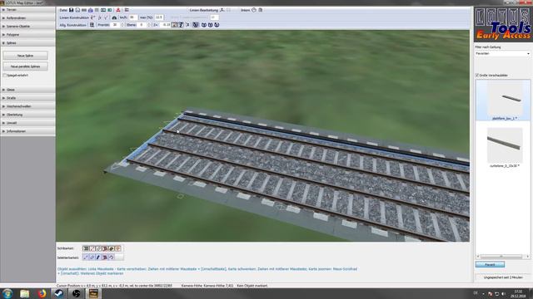
Task: Click the blue icon in Datei toolbar row
Action: tap(91, 10)
